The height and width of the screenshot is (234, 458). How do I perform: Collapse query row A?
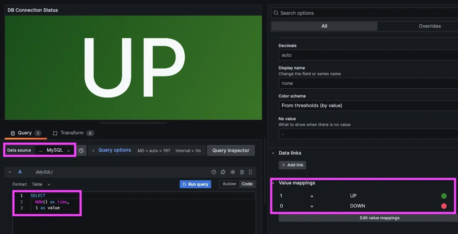point(10,172)
